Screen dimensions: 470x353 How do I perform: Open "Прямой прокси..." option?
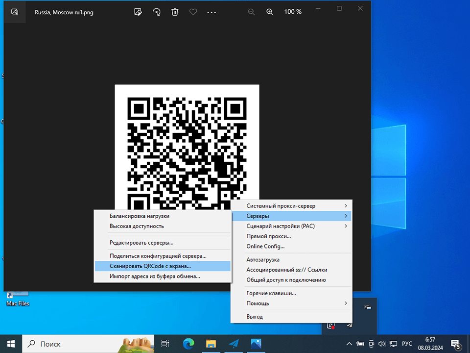pos(291,236)
